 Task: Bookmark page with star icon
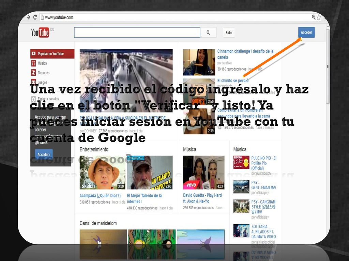tap(319, 17)
